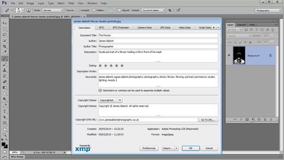
Task: Select the Gradient tool
Action: tap(5, 88)
